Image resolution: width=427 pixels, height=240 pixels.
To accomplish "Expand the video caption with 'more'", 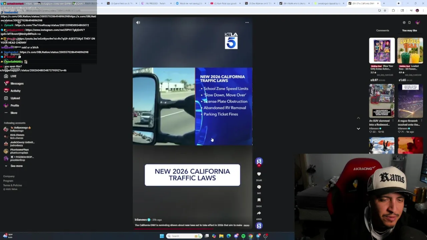I will (x=246, y=225).
